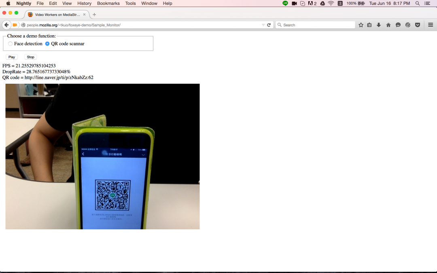The width and height of the screenshot is (437, 273).
Task: Click the battery status indicator
Action: [356, 3]
